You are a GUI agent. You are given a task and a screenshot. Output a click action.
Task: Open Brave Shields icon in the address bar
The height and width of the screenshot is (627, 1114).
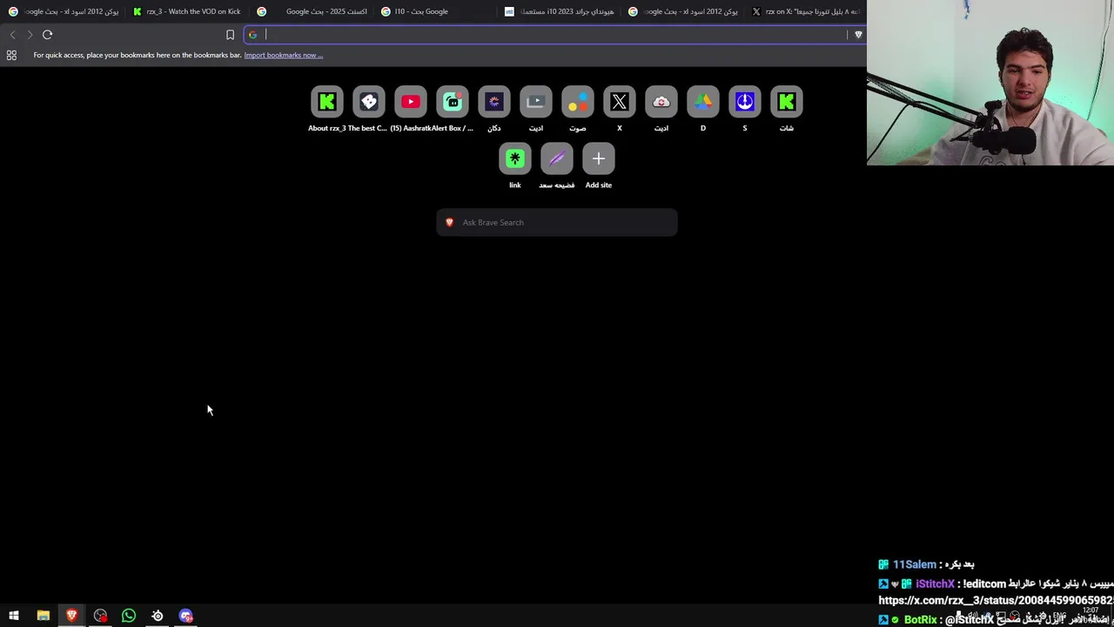pos(858,35)
